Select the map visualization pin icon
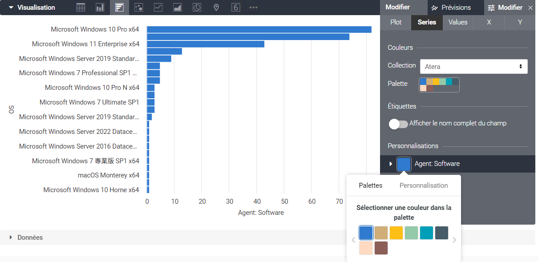Viewport: 538px width, 262px height. pyautogui.click(x=216, y=8)
